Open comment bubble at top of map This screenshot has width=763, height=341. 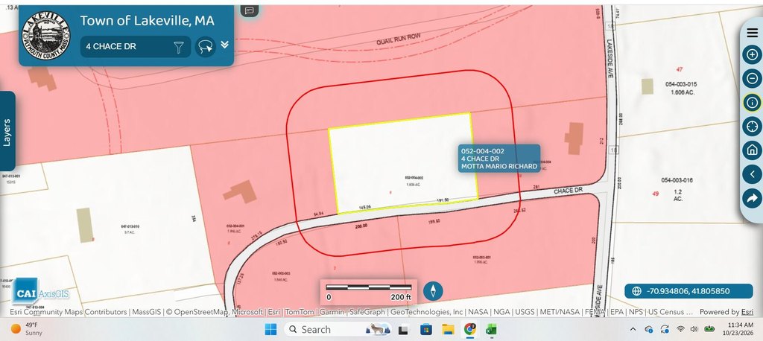point(249,10)
